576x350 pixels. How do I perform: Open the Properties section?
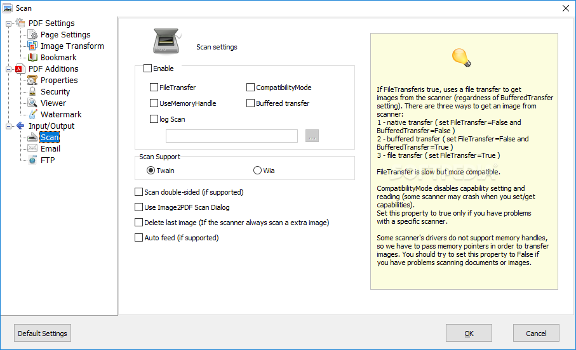coord(59,80)
